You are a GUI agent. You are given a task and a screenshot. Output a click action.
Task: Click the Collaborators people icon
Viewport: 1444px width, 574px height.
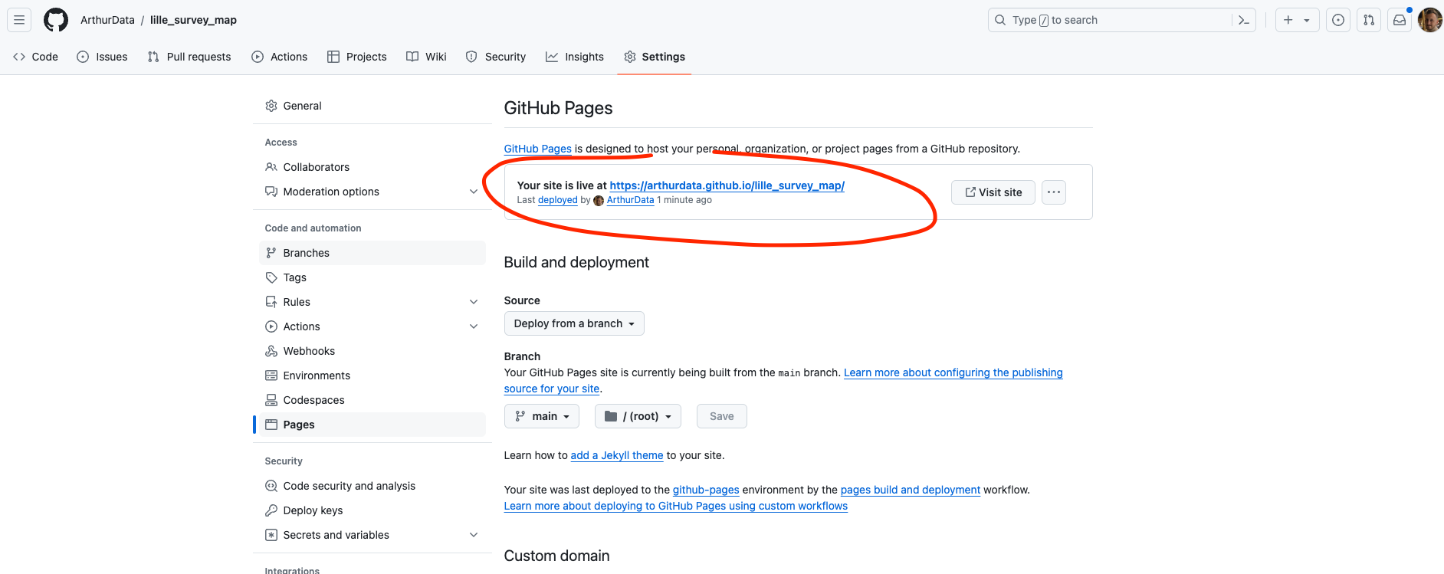pyautogui.click(x=271, y=167)
